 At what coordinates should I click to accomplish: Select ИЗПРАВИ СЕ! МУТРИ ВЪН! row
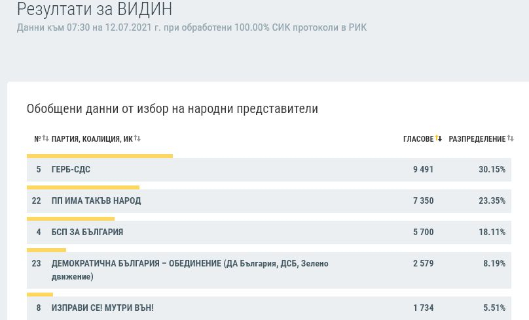(x=269, y=308)
